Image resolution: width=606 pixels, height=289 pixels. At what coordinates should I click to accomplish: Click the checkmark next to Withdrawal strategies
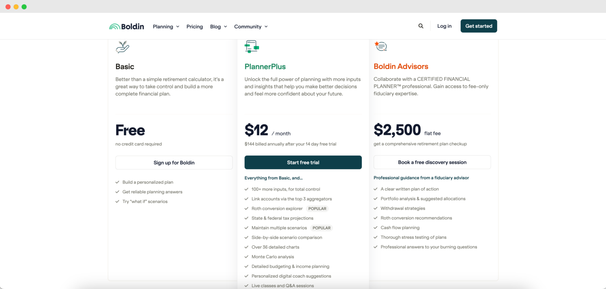pos(376,208)
